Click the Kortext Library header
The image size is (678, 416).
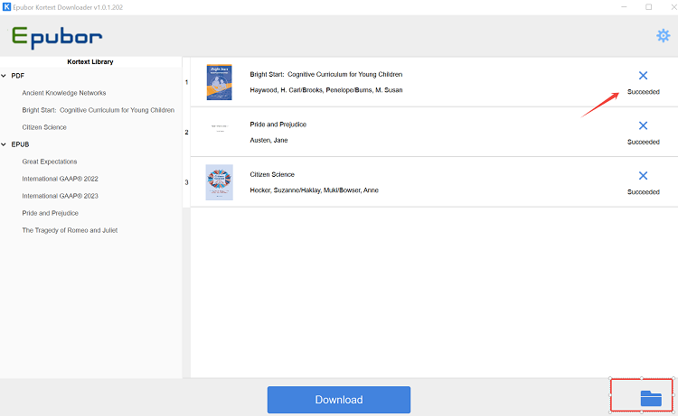[x=90, y=61]
